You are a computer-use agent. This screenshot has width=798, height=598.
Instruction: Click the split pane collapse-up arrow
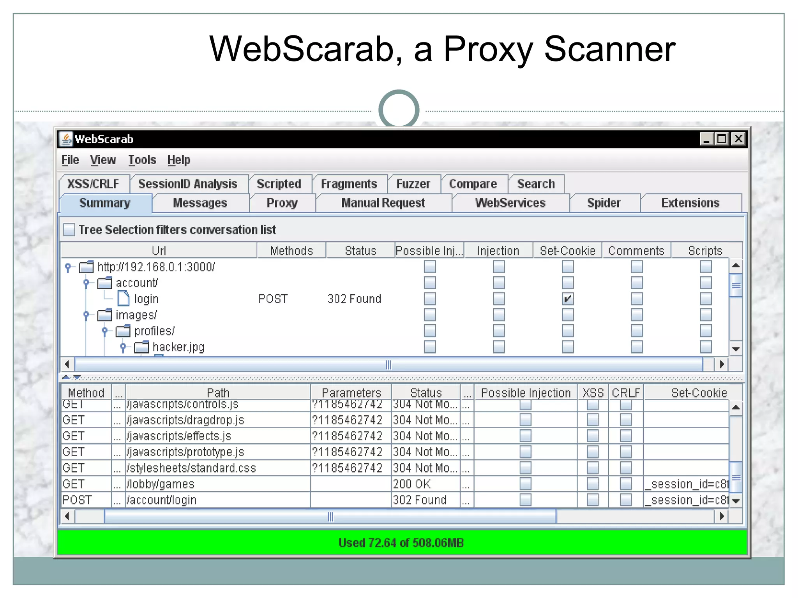[x=66, y=377]
